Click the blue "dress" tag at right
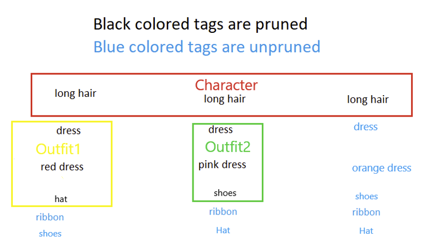This screenshot has width=430, height=251. pos(365,127)
